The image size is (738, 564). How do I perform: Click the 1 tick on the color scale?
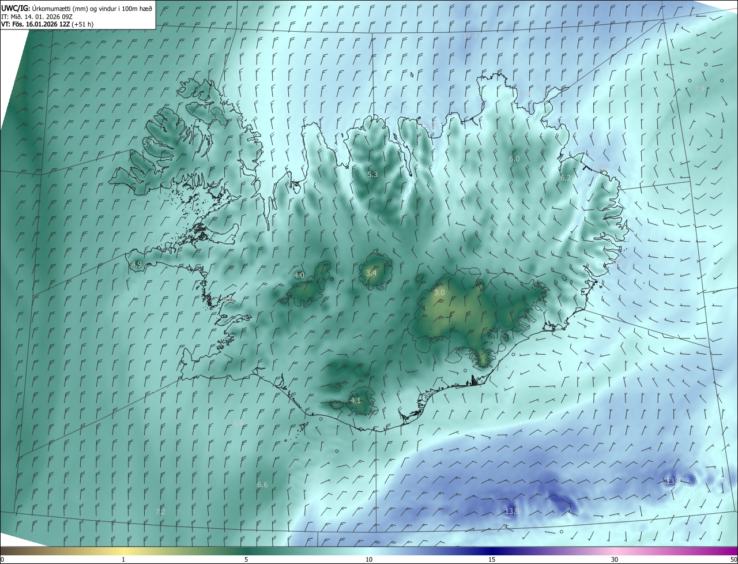tap(123, 560)
